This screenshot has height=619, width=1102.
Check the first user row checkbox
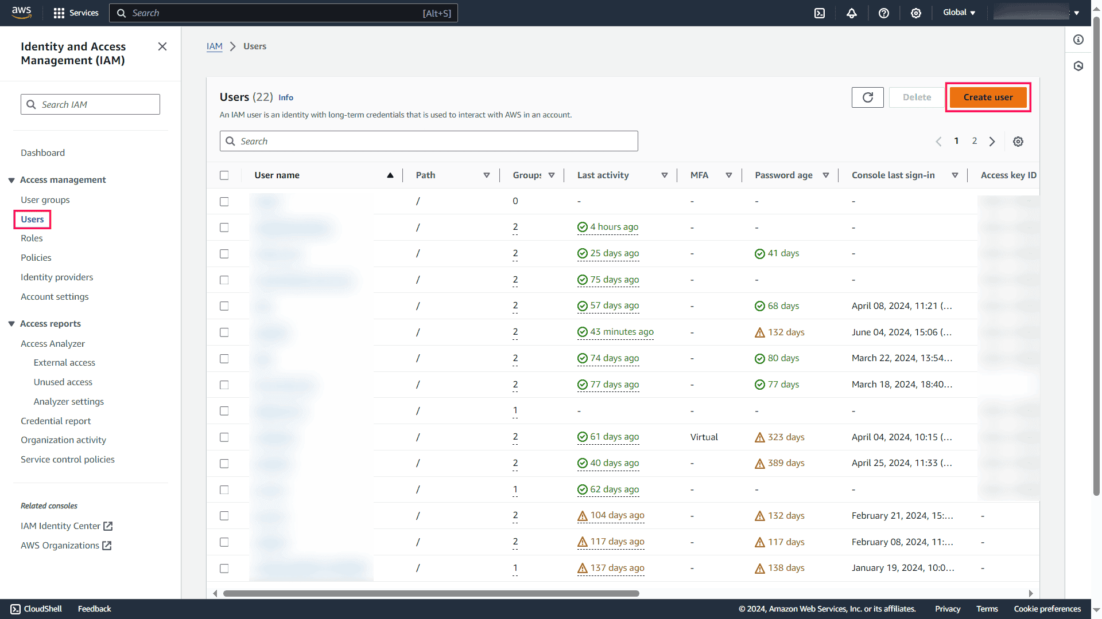(x=224, y=201)
